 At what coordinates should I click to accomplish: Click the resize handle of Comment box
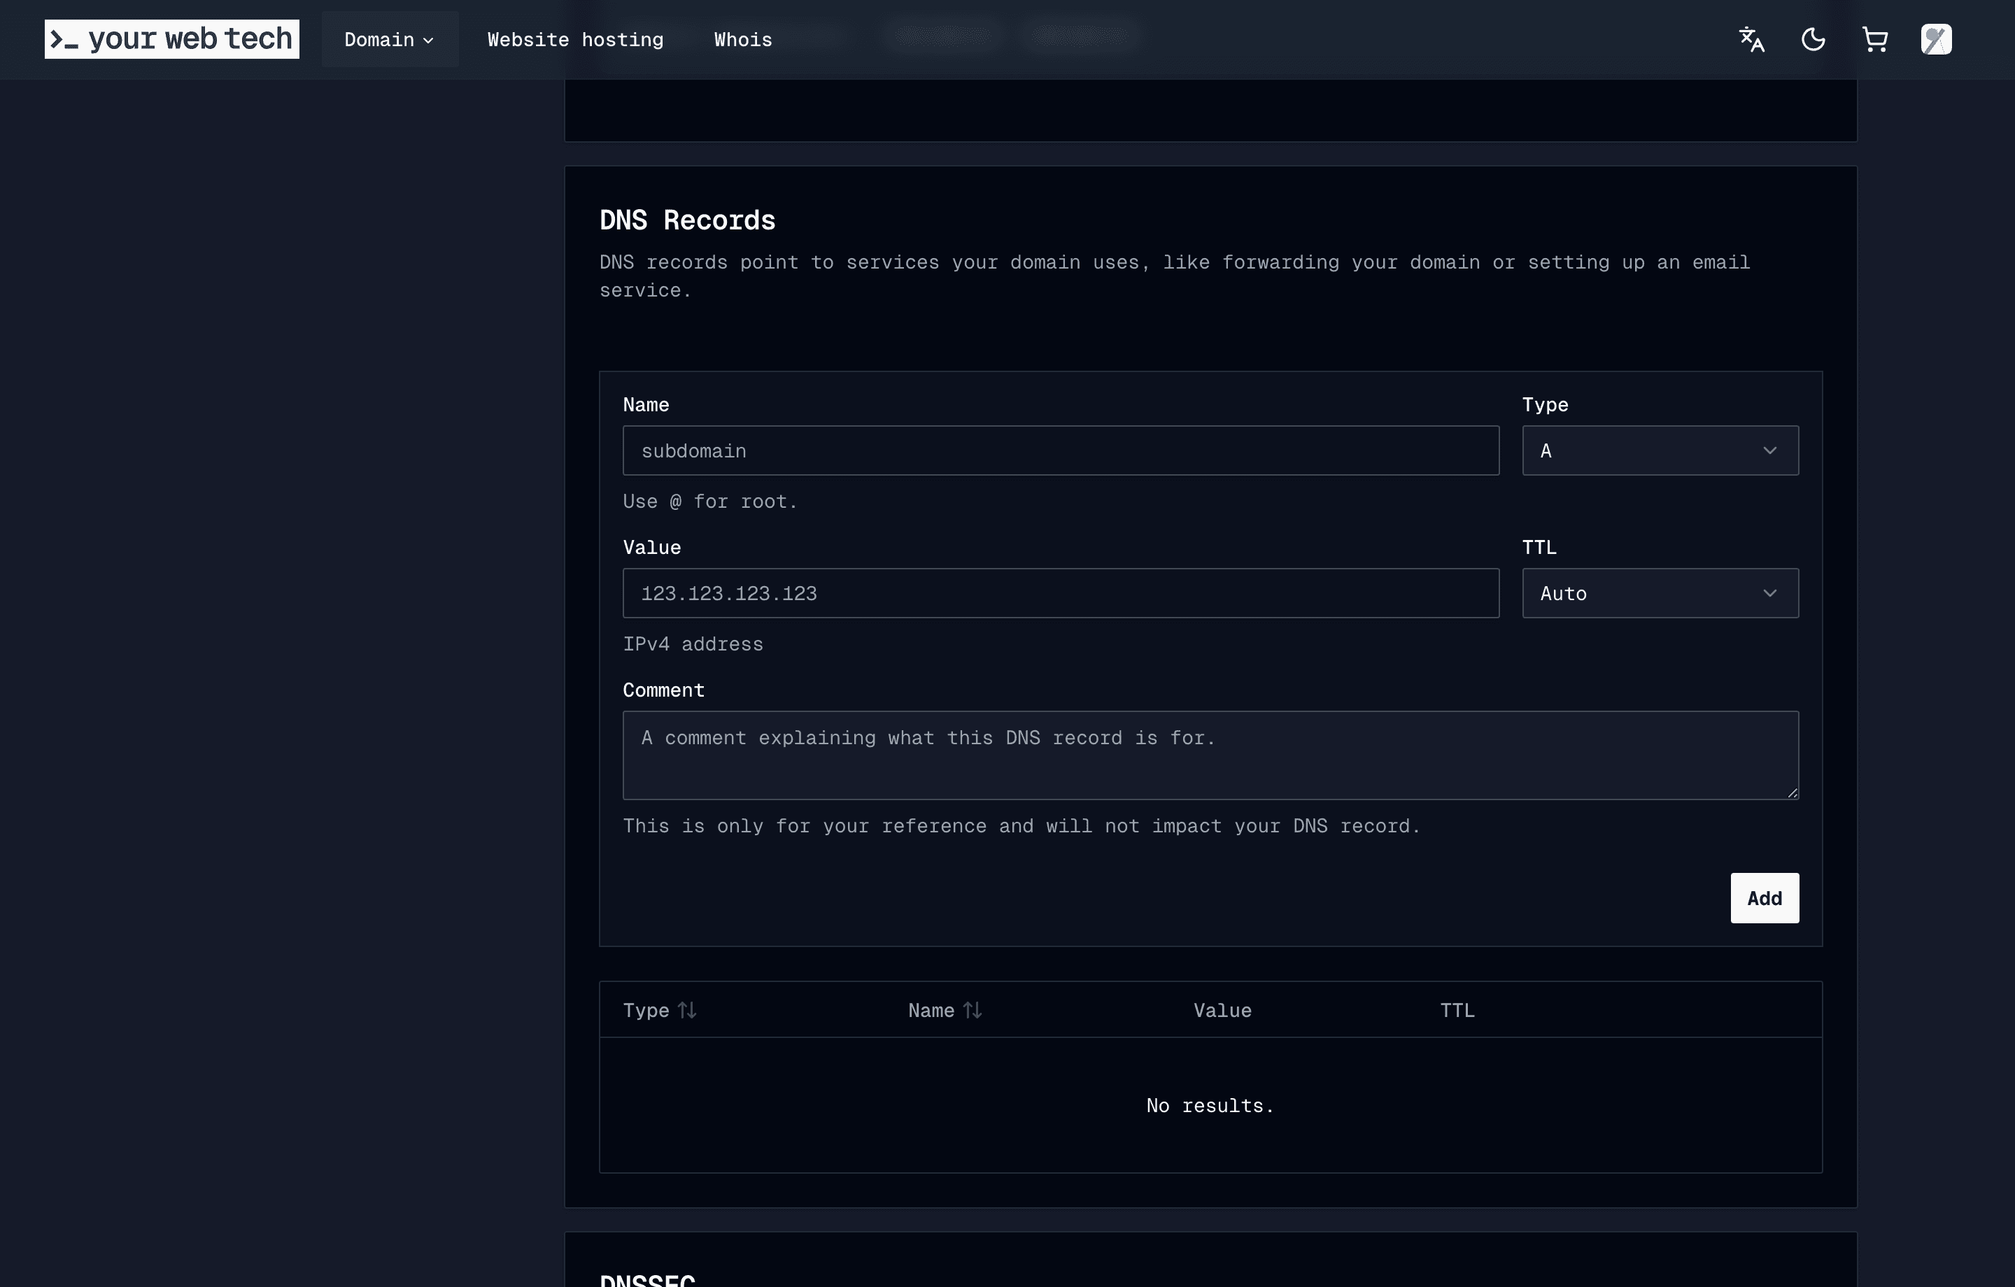click(1792, 792)
